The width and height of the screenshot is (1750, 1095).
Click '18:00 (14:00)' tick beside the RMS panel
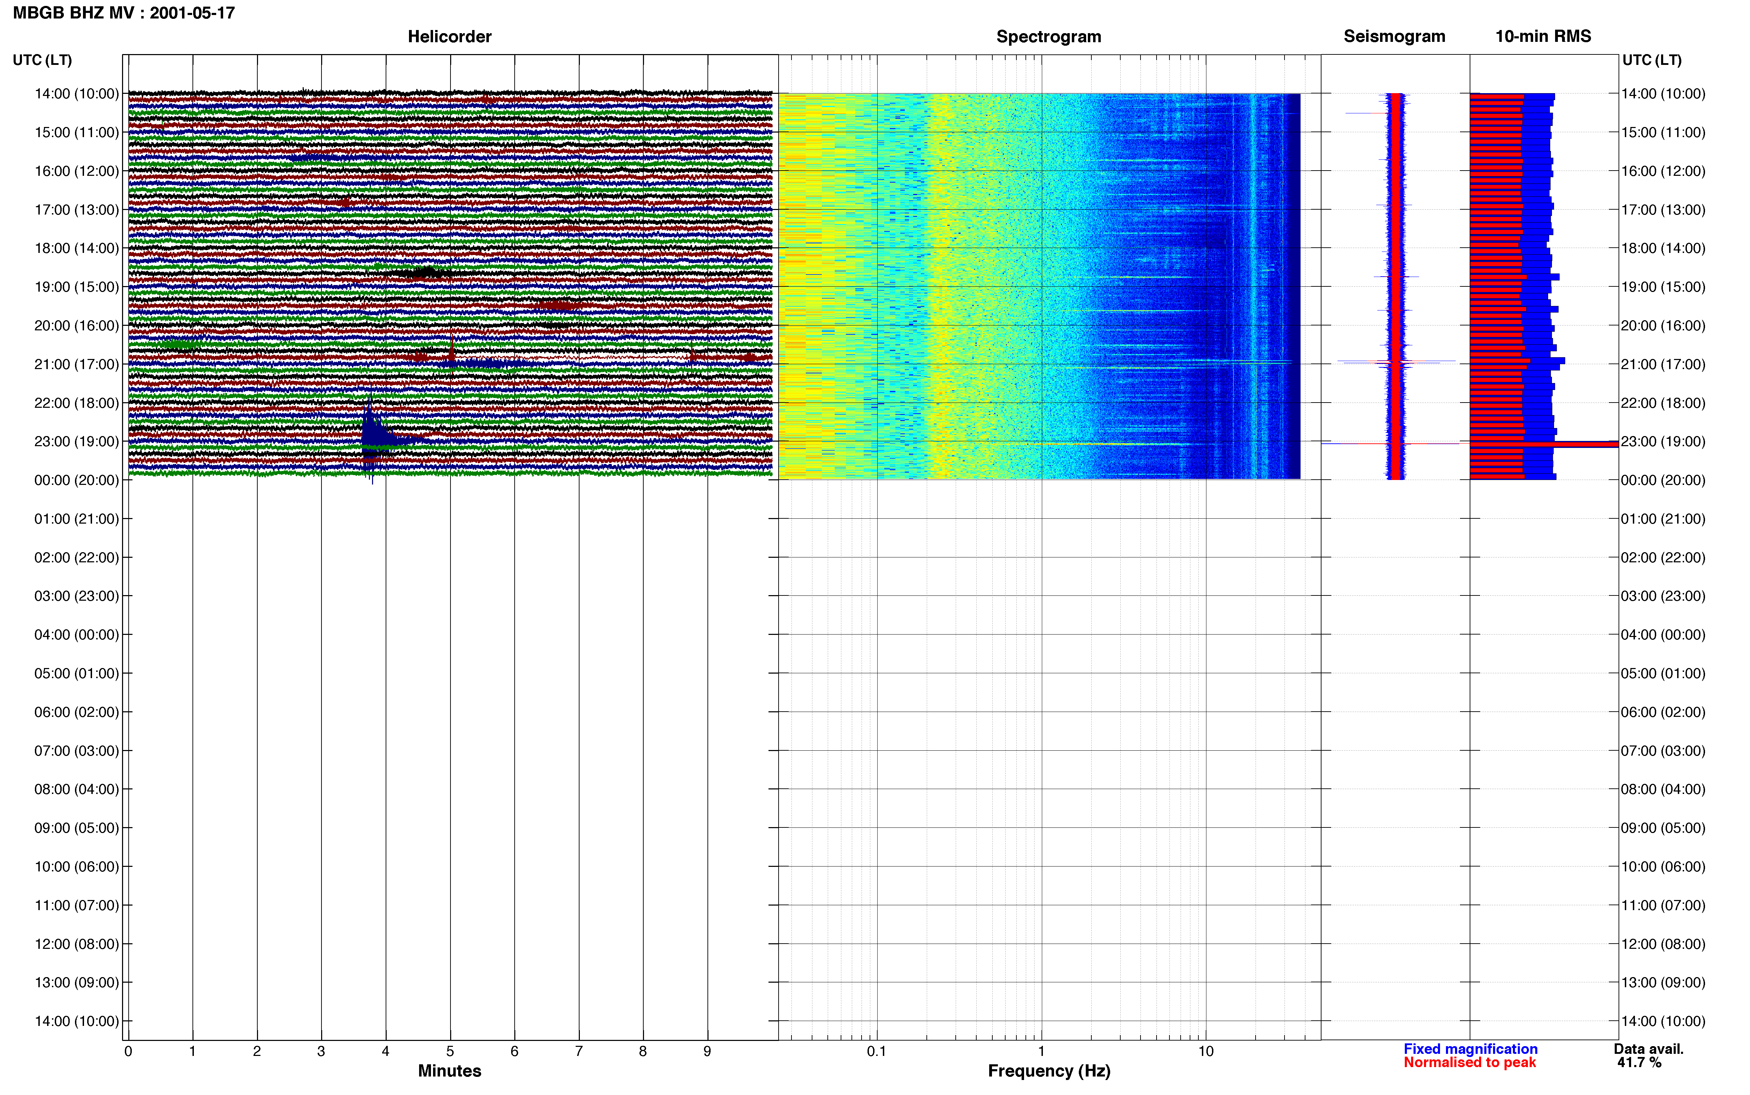pos(1663,248)
